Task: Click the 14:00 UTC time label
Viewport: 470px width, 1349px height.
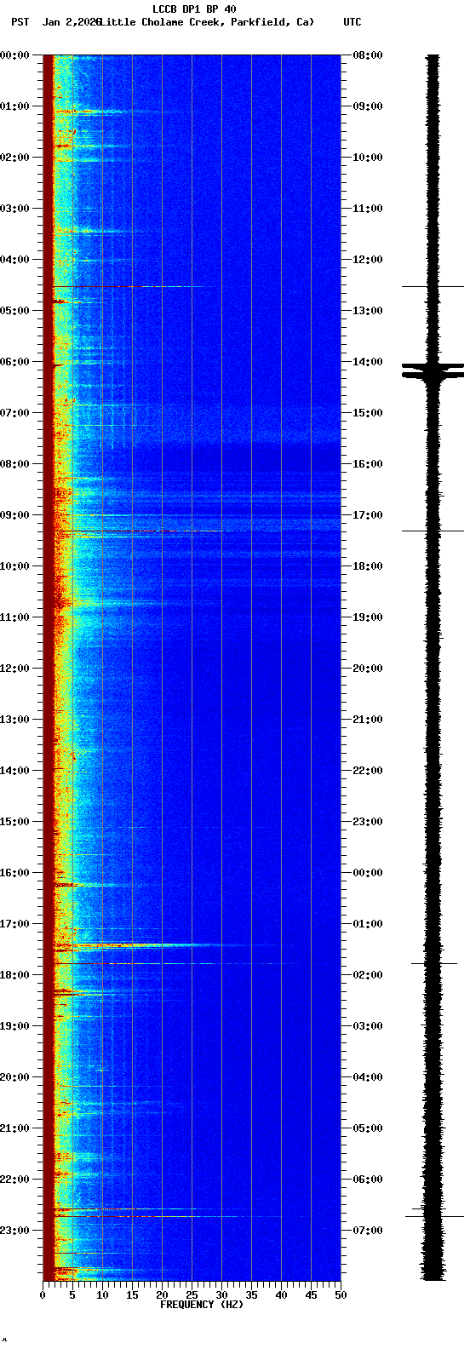Action: [x=368, y=362]
